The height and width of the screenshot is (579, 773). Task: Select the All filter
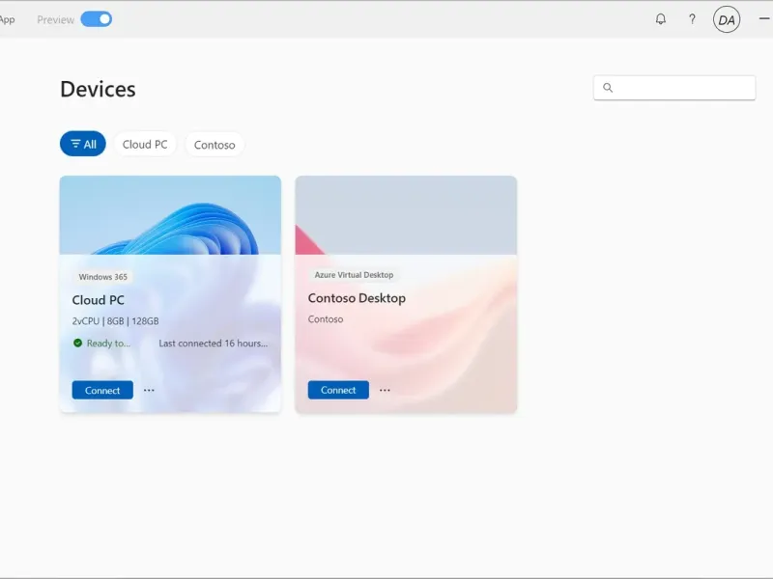[x=83, y=144]
